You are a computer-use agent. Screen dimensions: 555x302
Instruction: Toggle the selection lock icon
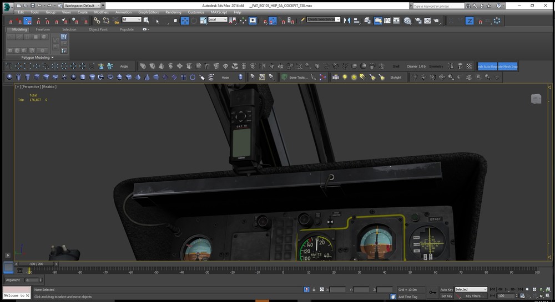[x=314, y=289]
